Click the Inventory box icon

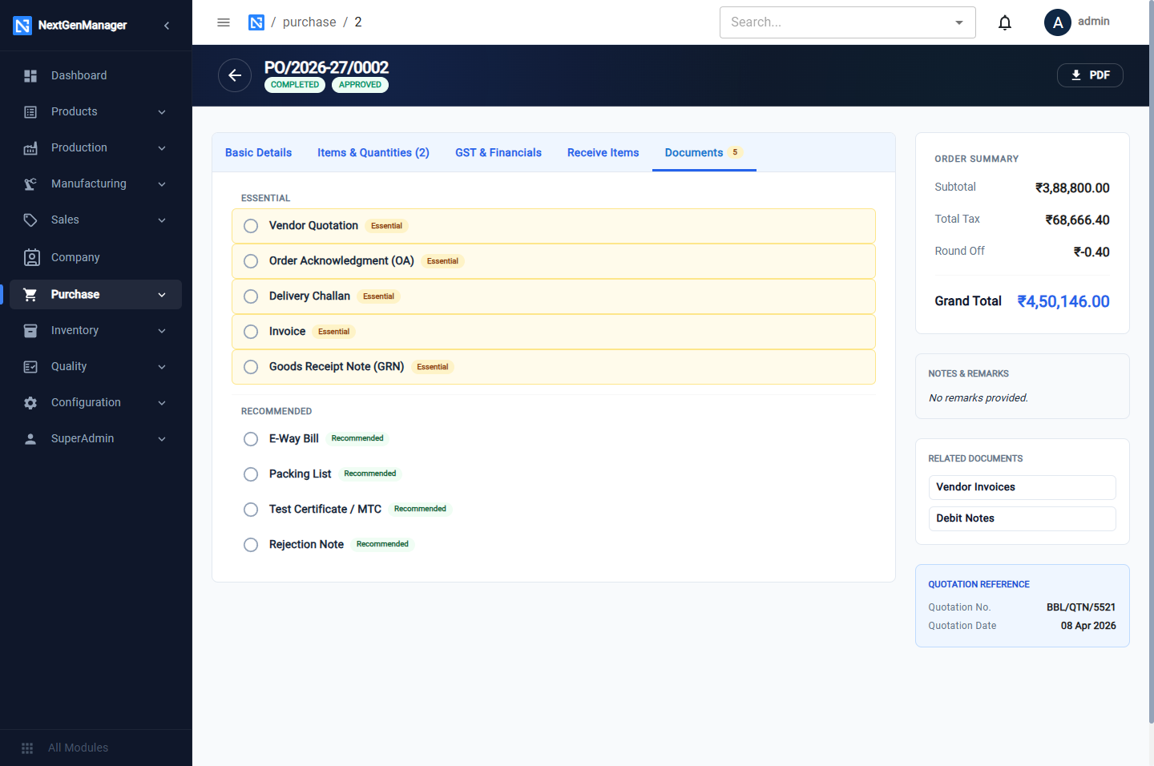coord(30,330)
